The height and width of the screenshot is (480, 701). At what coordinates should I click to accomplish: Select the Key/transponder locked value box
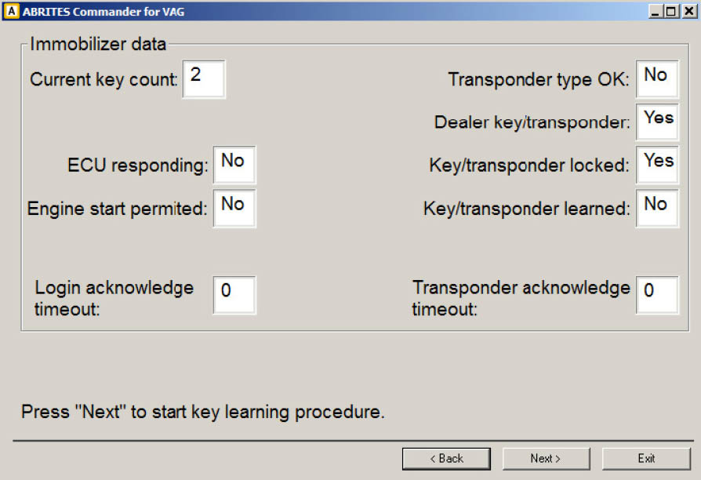[x=657, y=165]
